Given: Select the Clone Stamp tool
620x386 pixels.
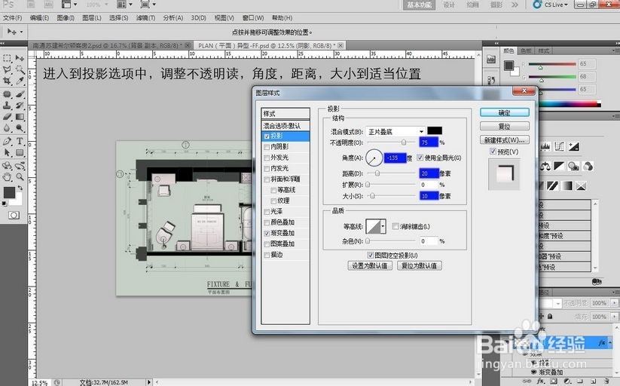Looking at the screenshot, I should (7, 106).
